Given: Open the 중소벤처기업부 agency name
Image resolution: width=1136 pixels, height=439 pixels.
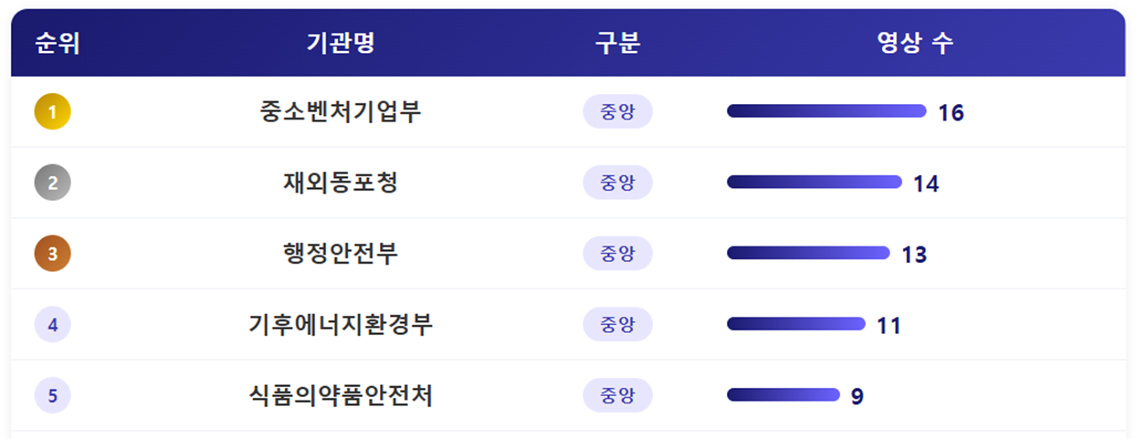Looking at the screenshot, I should point(341,111).
